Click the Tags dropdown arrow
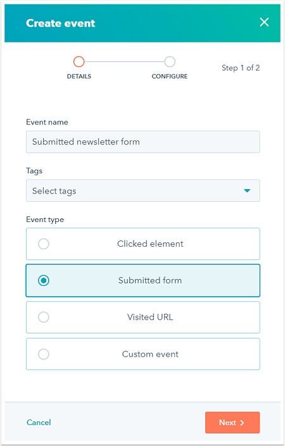The height and width of the screenshot is (446, 285). coord(247,190)
